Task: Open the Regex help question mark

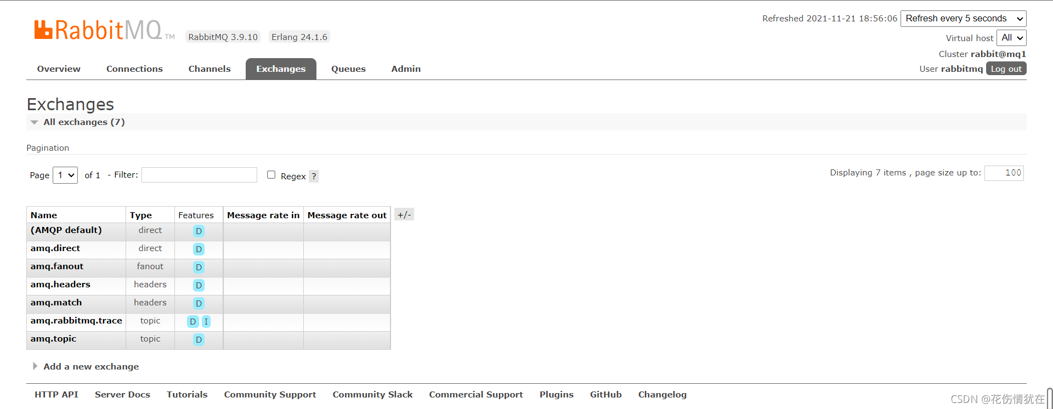Action: (x=314, y=176)
